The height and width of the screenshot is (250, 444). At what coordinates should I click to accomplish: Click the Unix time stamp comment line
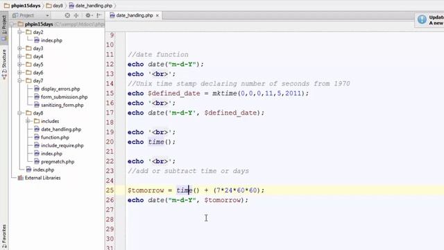239,83
